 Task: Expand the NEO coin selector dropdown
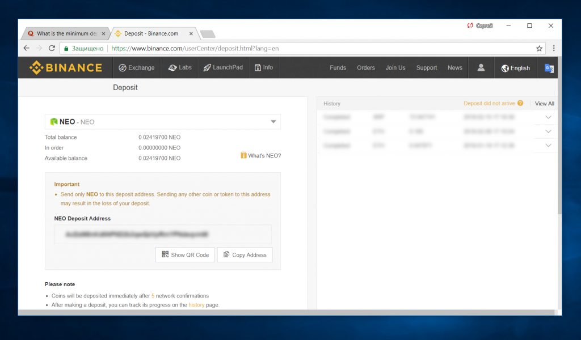point(163,122)
